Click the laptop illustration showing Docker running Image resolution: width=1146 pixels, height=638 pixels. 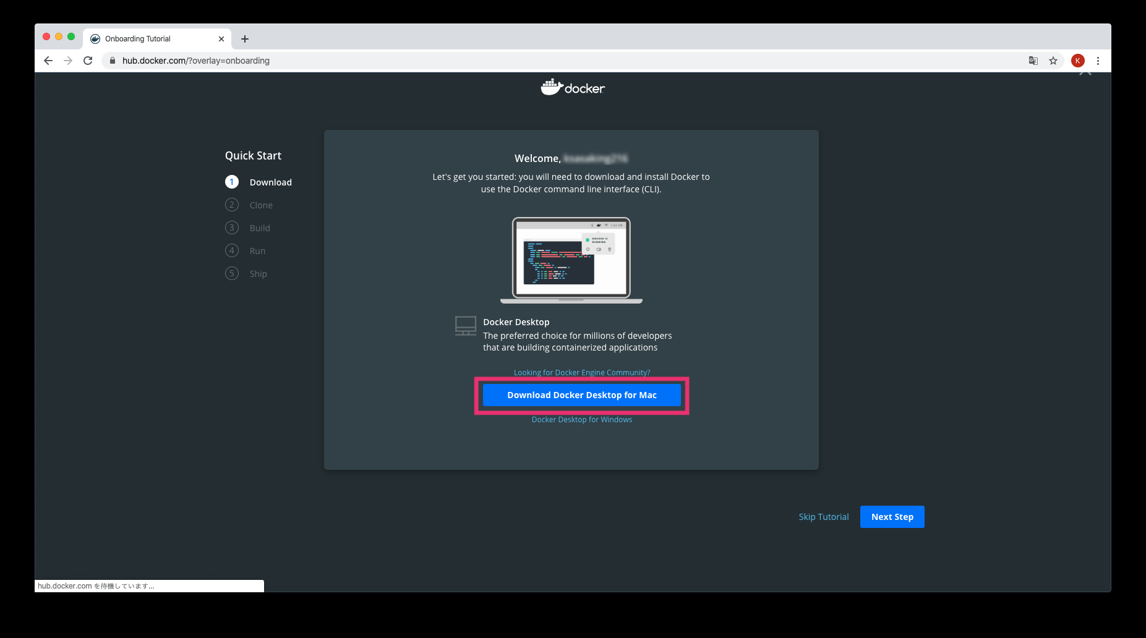pyautogui.click(x=571, y=260)
